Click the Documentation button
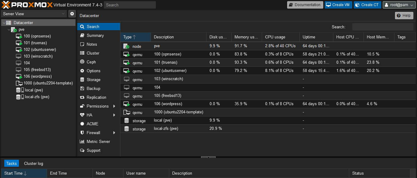Viewport: 417px width, 178px height. pos(305,5)
